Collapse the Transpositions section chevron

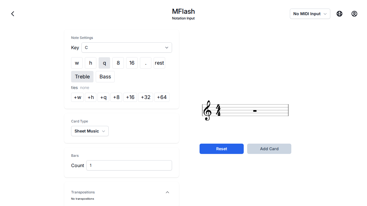tap(167, 192)
